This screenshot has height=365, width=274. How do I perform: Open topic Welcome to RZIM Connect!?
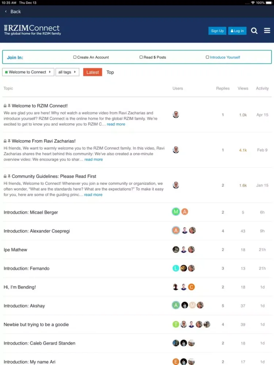[39, 106]
